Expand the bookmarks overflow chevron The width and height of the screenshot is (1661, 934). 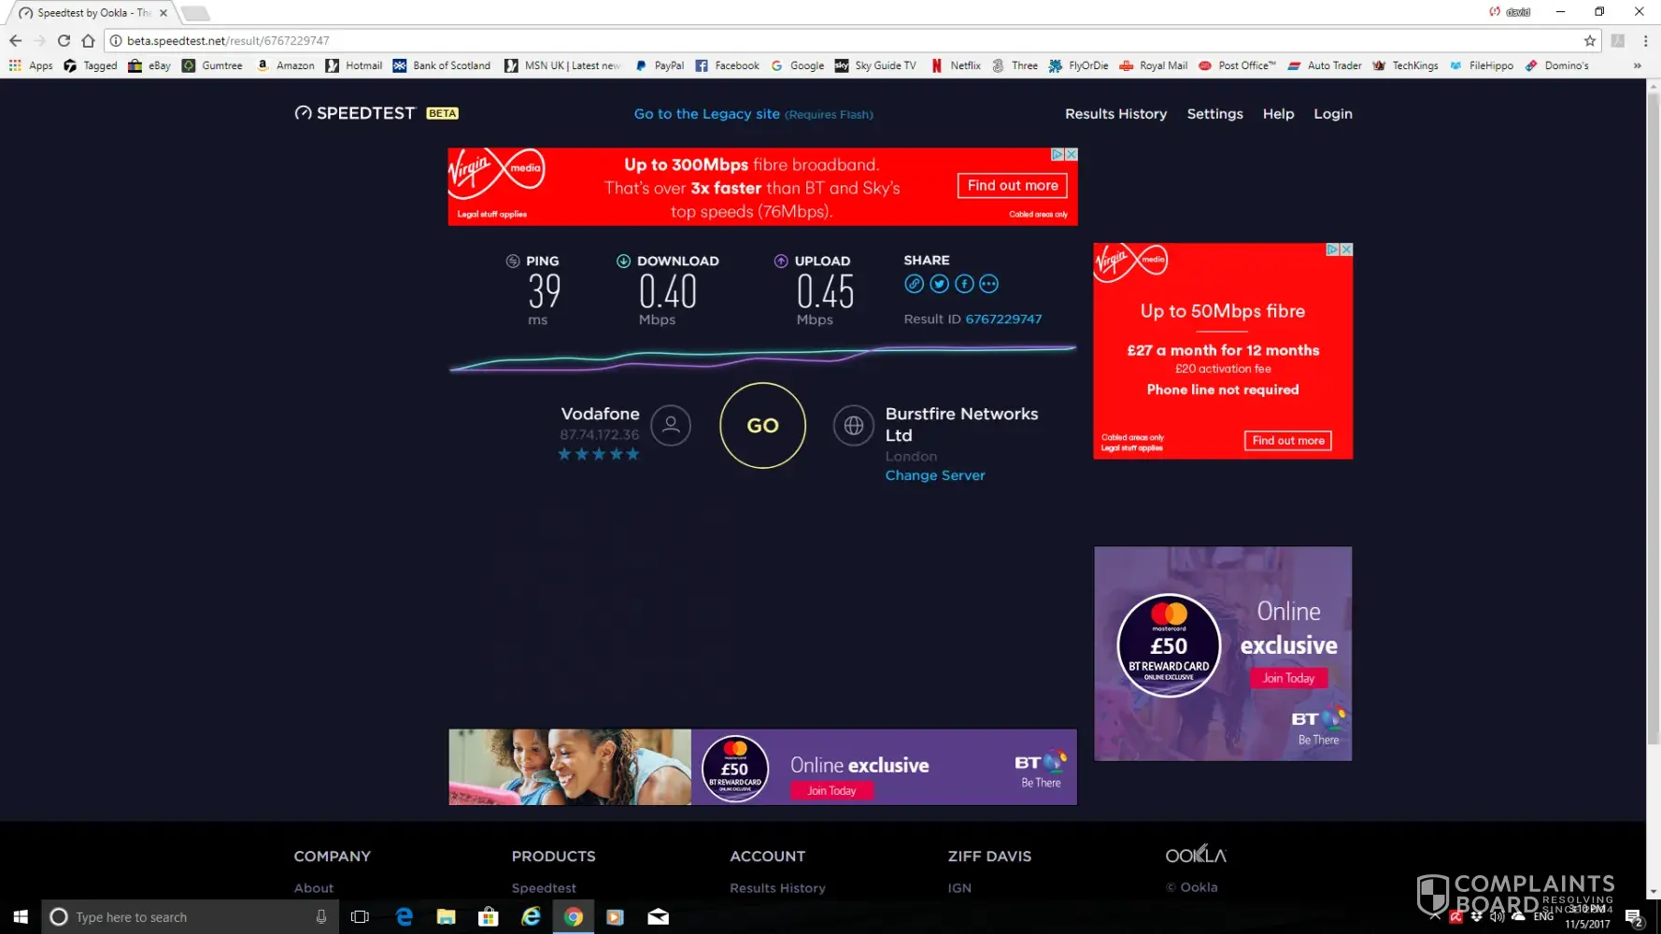pyautogui.click(x=1637, y=65)
